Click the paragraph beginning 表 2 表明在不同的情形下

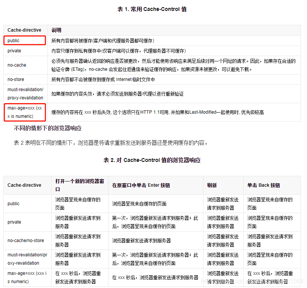pyautogui.click(x=111, y=143)
